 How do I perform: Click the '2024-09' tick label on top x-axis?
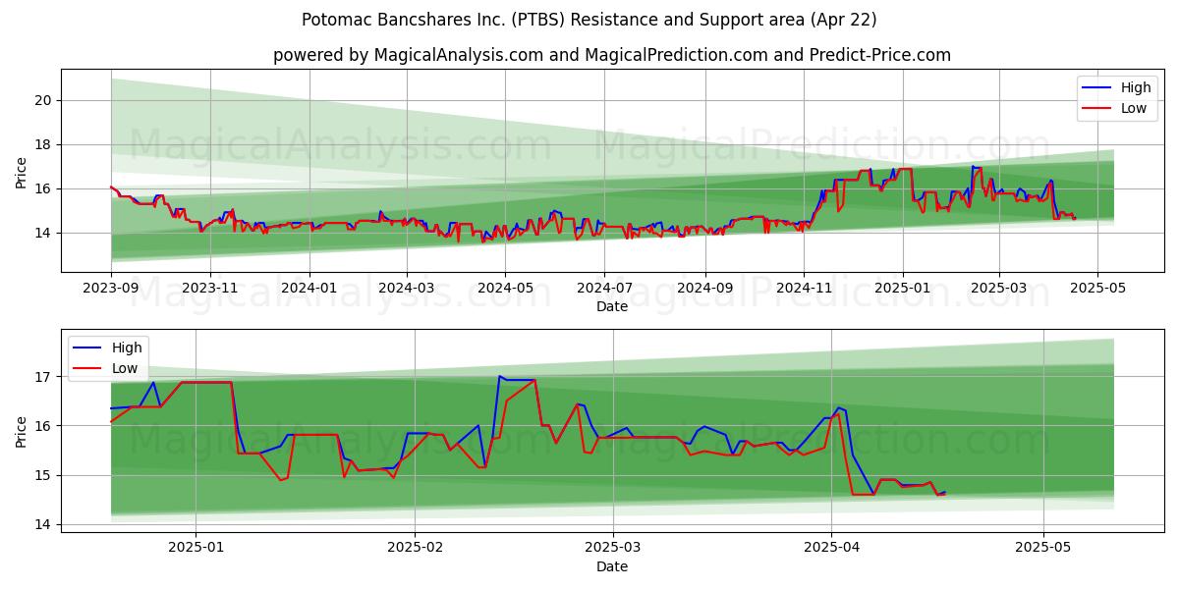tap(704, 289)
